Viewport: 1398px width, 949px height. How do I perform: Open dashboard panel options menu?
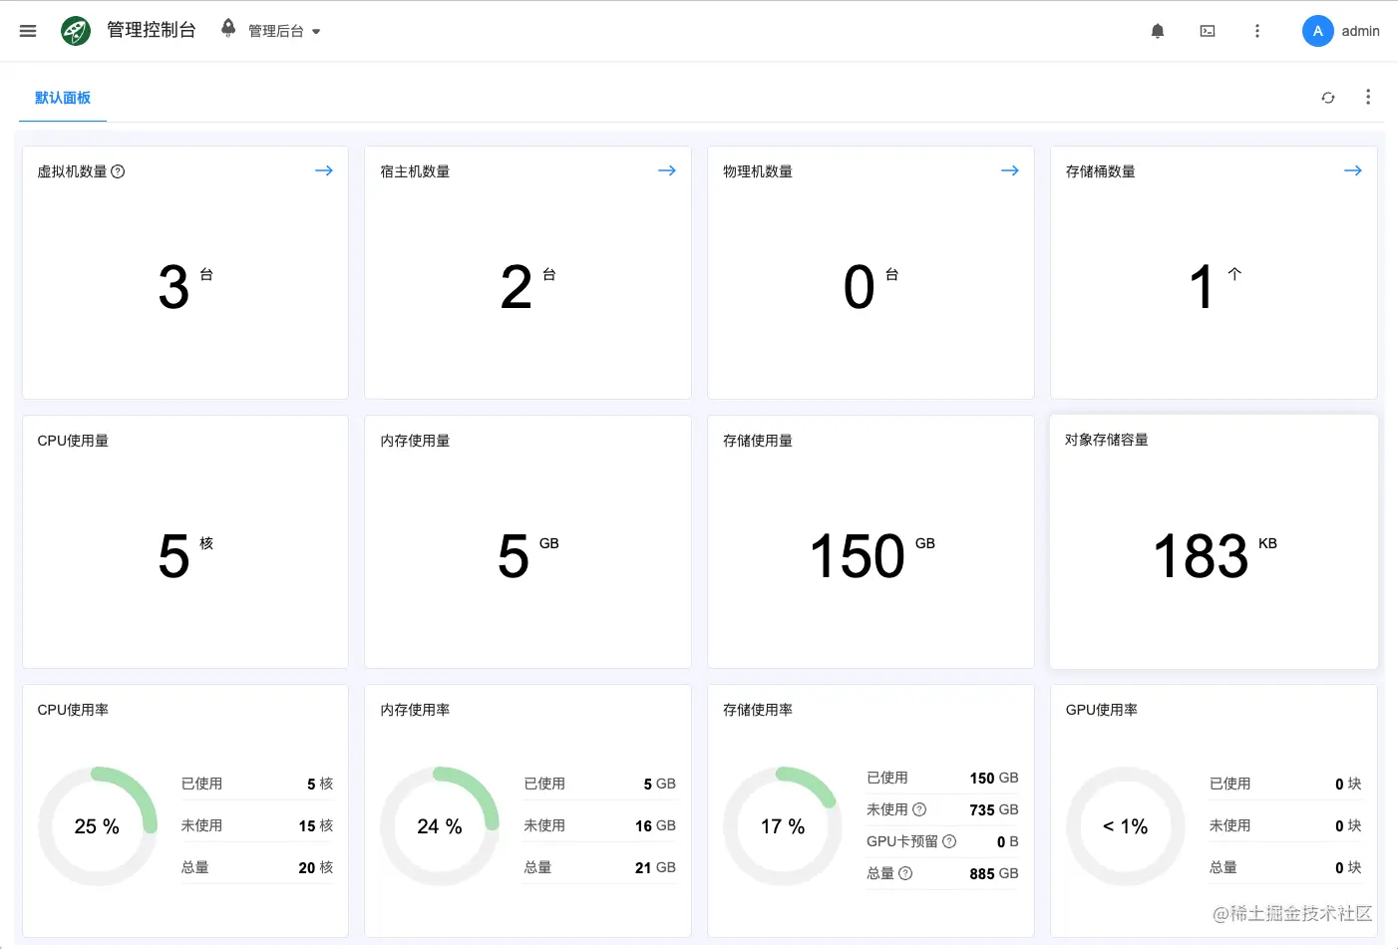click(x=1368, y=97)
